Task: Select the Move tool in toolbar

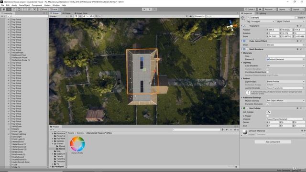Action: pyautogui.click(x=9, y=9)
